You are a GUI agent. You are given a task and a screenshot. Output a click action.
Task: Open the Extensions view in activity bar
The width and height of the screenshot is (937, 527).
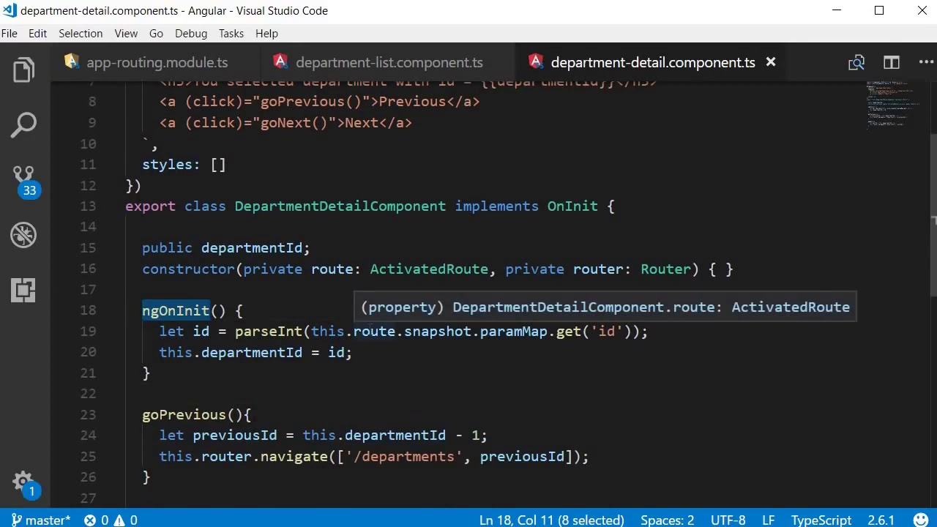[x=23, y=290]
